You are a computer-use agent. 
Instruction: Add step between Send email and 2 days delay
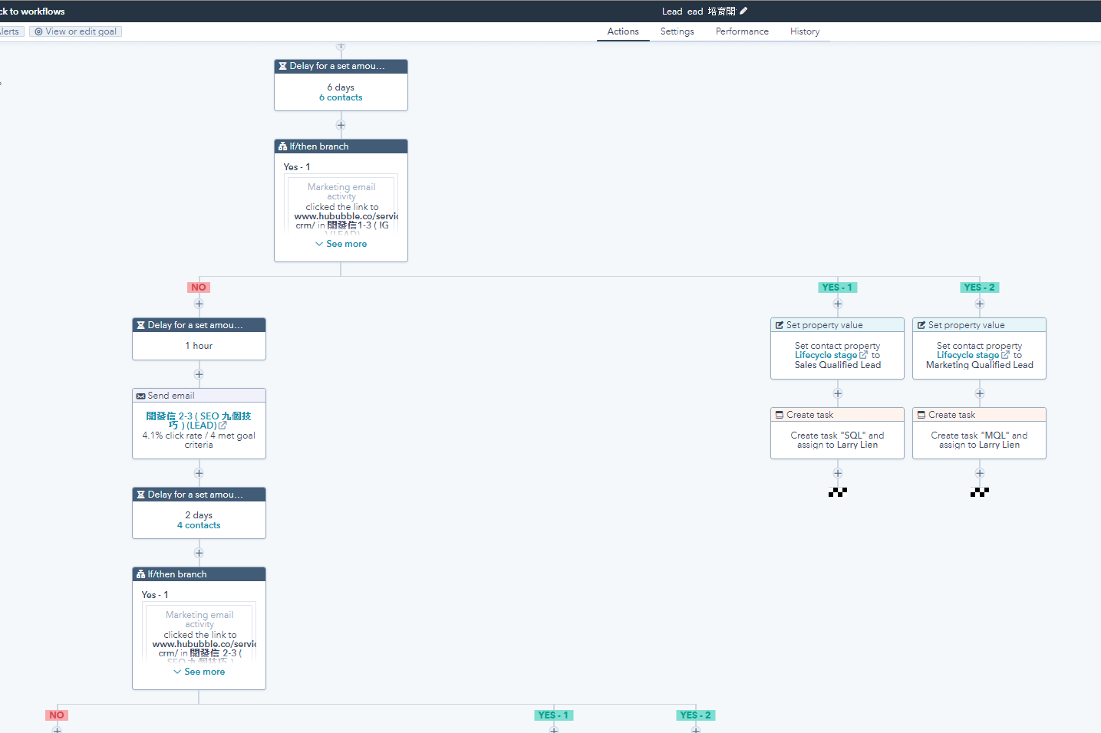coord(199,473)
